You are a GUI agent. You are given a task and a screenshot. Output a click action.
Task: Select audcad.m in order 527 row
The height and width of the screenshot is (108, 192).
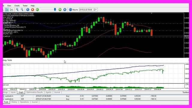click(9, 96)
